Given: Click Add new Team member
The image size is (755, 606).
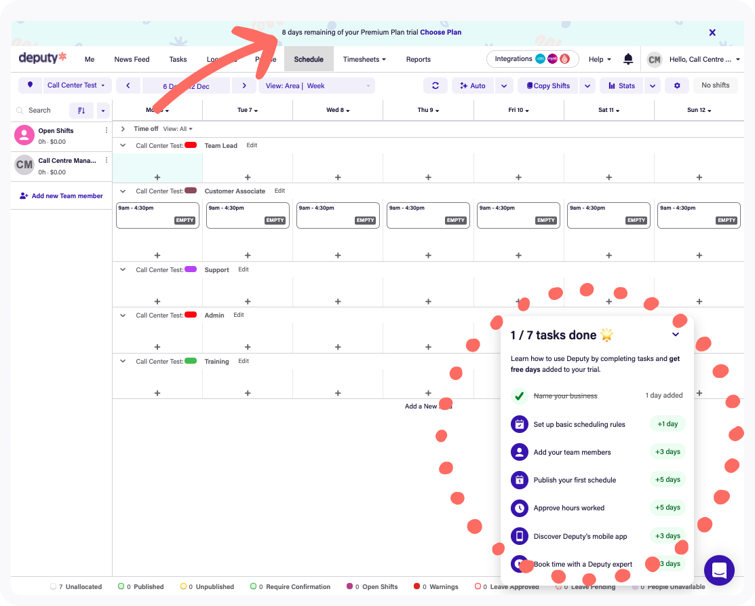Looking at the screenshot, I should click(61, 195).
